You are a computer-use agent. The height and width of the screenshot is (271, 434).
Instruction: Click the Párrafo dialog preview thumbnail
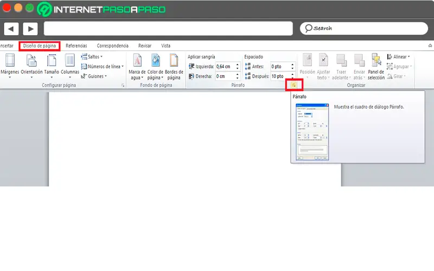[312, 132]
